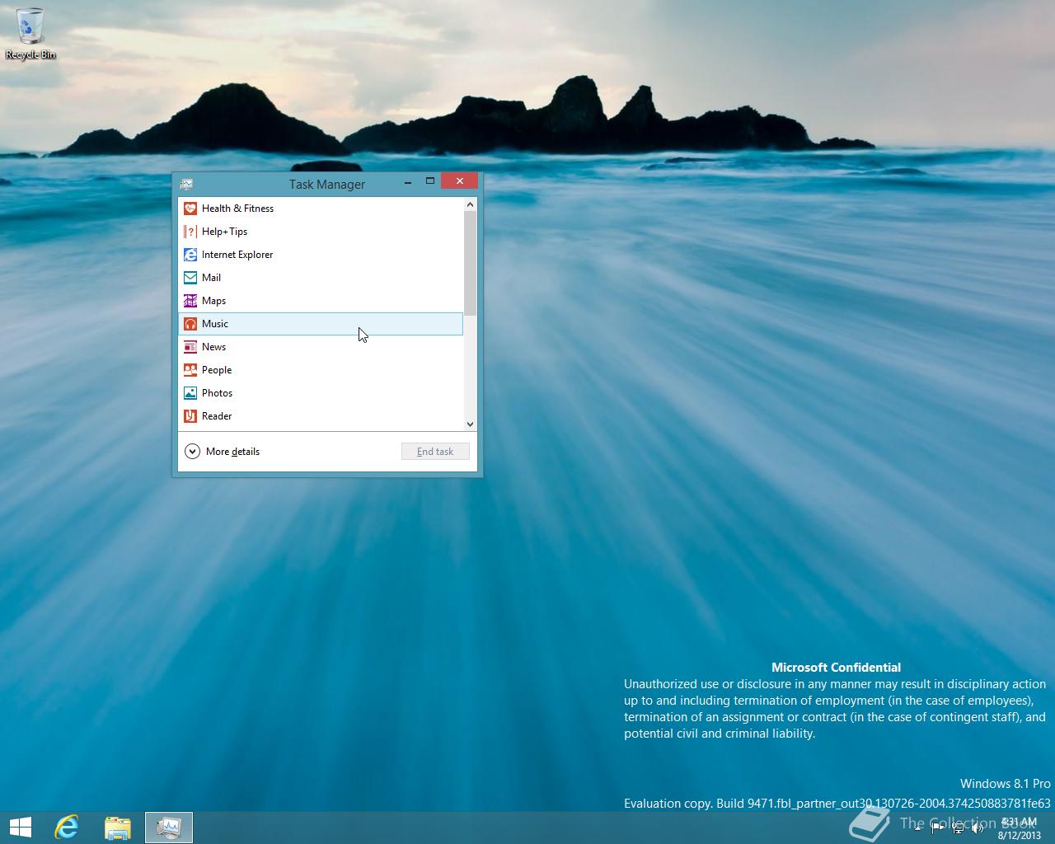Select Health & Fitness app icon in list
Viewport: 1055px width, 844px height.
point(190,209)
